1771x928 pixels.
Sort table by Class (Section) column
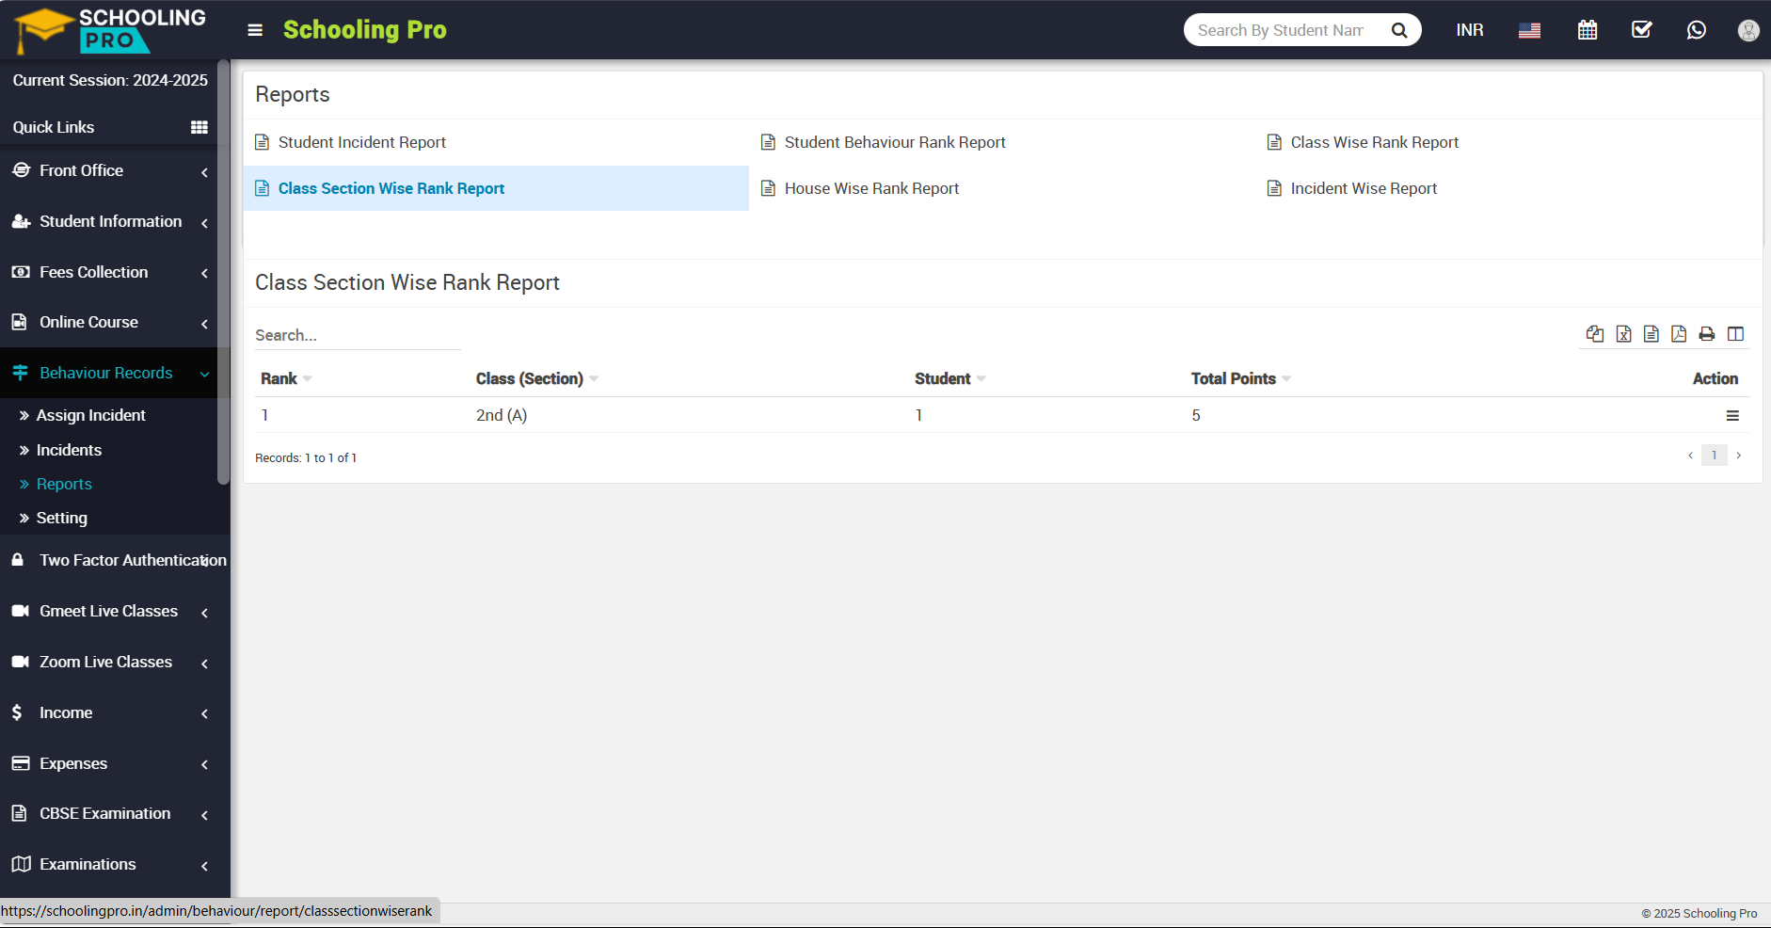(x=536, y=378)
